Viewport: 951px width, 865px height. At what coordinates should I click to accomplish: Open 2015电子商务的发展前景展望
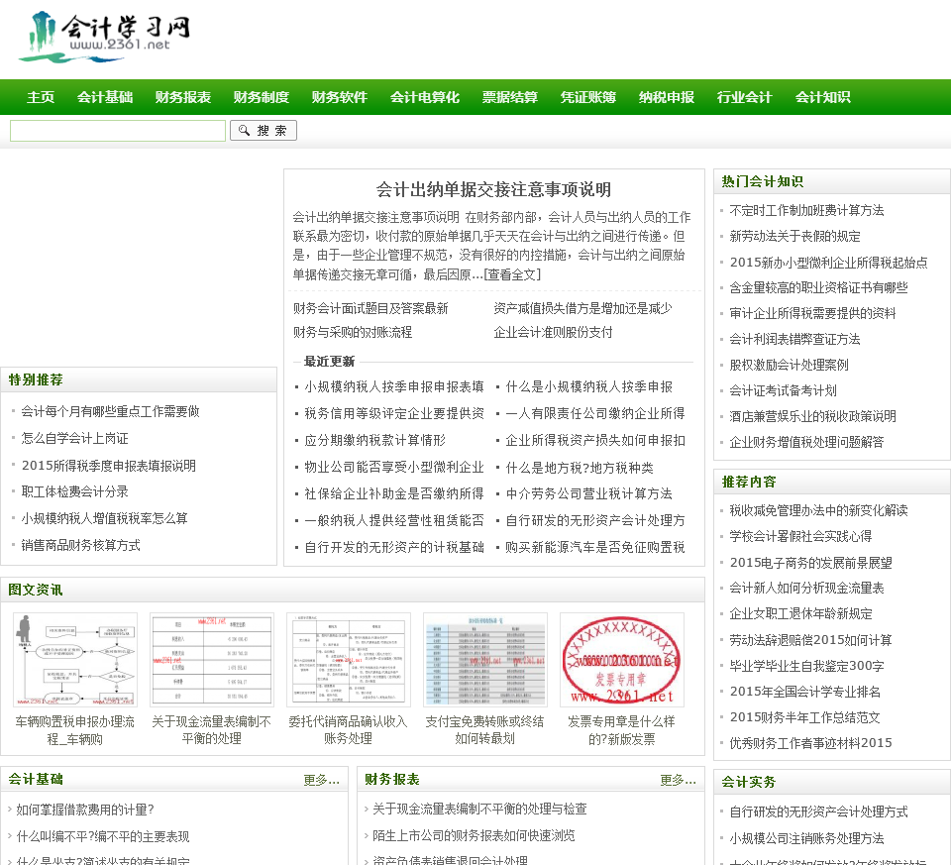pos(811,563)
